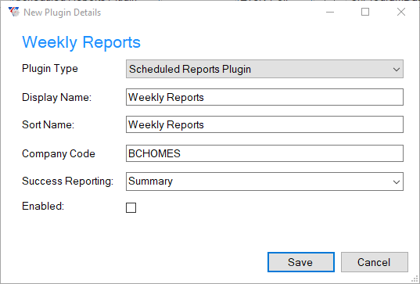Click the New Plugin Details title bar text
The width and height of the screenshot is (420, 284).
[x=62, y=13]
